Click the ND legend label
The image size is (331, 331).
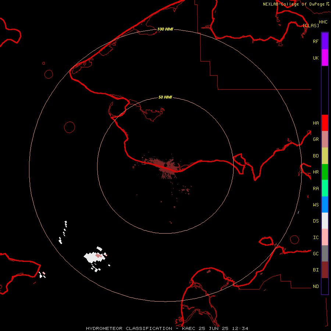[x=316, y=286]
